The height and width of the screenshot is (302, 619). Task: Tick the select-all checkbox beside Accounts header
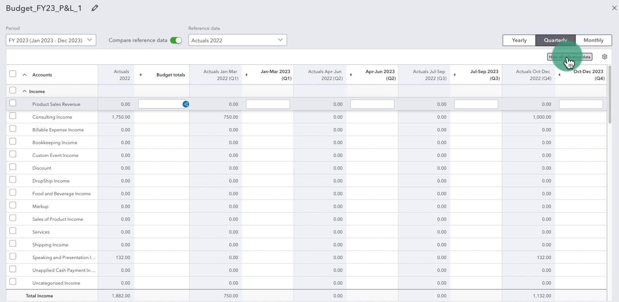click(13, 74)
